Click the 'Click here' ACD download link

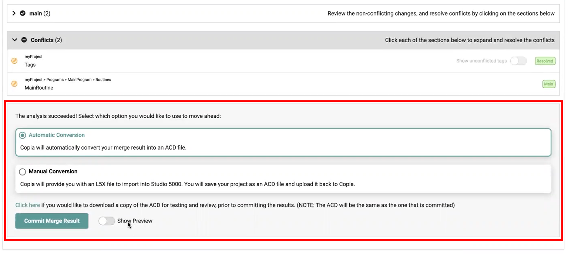click(x=27, y=205)
